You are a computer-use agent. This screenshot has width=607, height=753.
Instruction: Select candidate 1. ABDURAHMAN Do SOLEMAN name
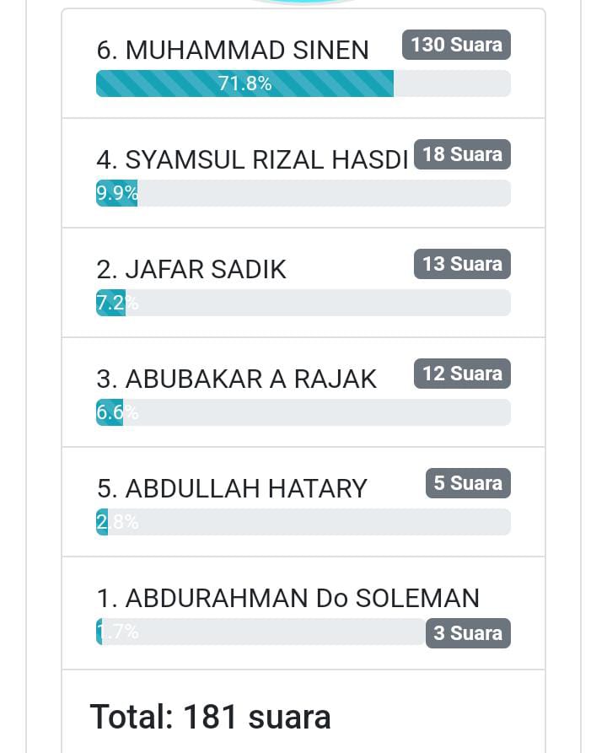point(287,598)
